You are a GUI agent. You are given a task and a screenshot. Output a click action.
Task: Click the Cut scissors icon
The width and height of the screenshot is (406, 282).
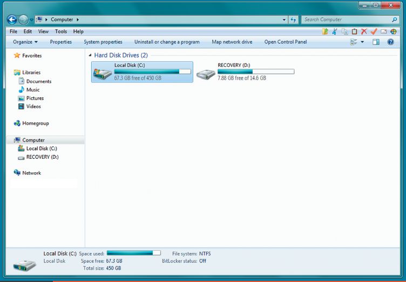335,32
